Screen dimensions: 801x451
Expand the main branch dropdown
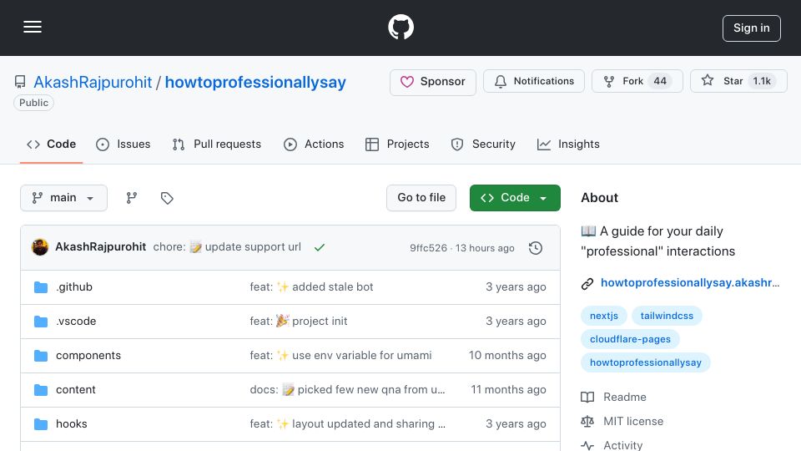(x=63, y=198)
